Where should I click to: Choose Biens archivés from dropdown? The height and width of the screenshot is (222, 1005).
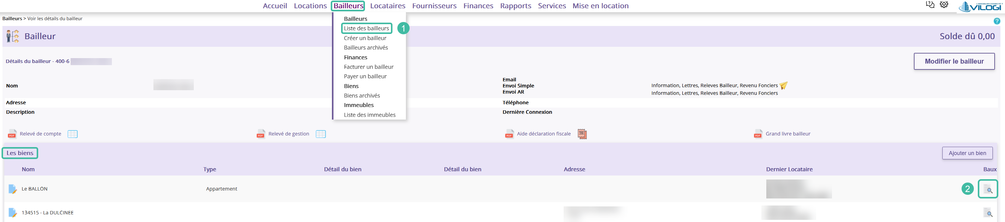pyautogui.click(x=362, y=96)
